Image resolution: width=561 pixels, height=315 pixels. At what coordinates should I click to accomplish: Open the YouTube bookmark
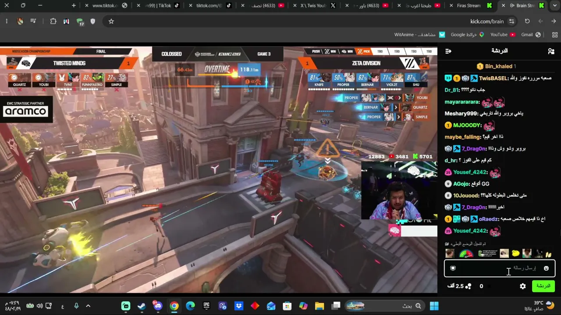503,35
